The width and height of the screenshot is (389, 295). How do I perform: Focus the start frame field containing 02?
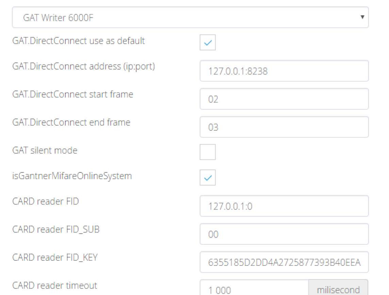284,99
